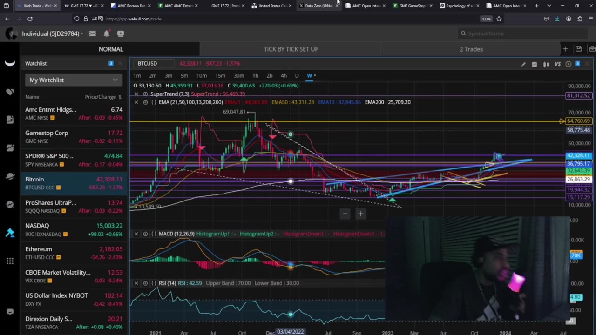596x335 pixels.
Task: Toggle RSI indicator visibility eye
Action: tap(145, 283)
